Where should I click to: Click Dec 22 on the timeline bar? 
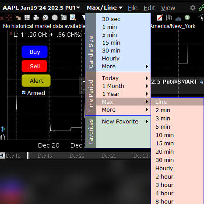[141, 156]
